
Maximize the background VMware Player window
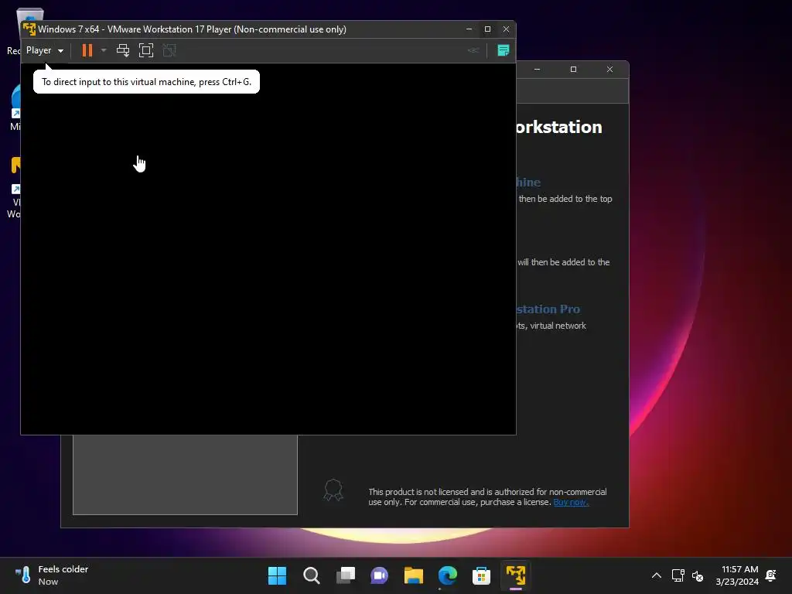pyautogui.click(x=573, y=69)
